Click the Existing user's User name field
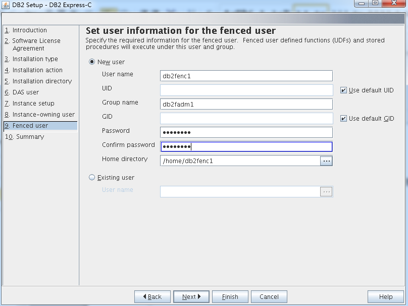This screenshot has height=306, width=408. [x=240, y=192]
